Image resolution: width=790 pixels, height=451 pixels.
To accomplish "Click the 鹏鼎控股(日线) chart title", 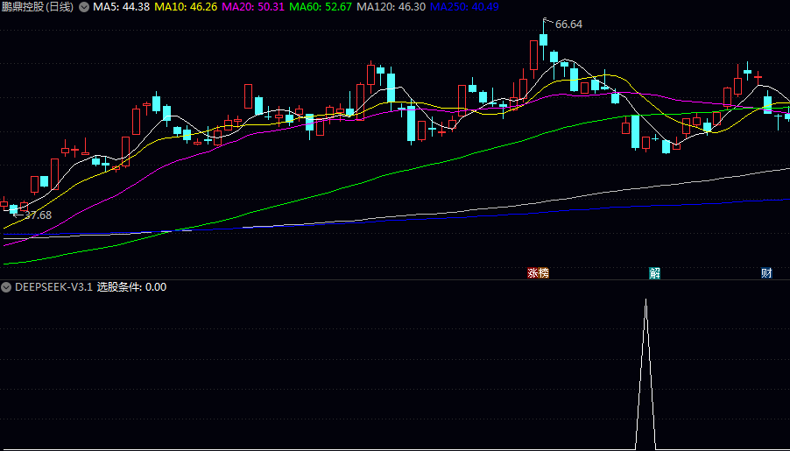I will pyautogui.click(x=38, y=7).
